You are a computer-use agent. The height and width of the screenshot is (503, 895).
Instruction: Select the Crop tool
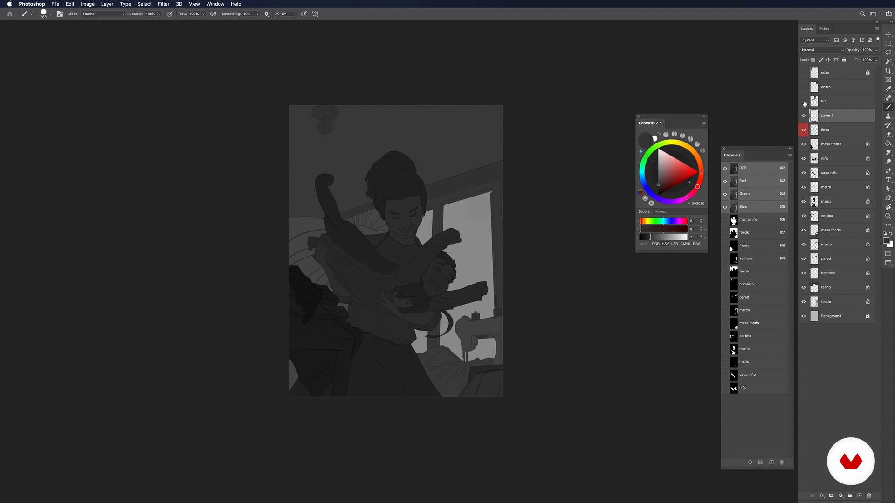[x=888, y=71]
